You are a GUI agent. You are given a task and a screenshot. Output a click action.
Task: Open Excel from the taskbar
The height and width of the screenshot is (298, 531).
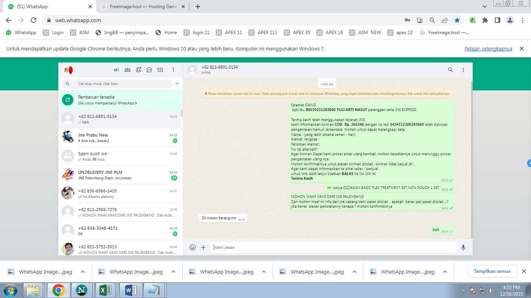click(x=105, y=290)
